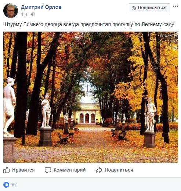181x191 pixels.
Task: Like the post via Нравится label
Action: tap(23, 170)
